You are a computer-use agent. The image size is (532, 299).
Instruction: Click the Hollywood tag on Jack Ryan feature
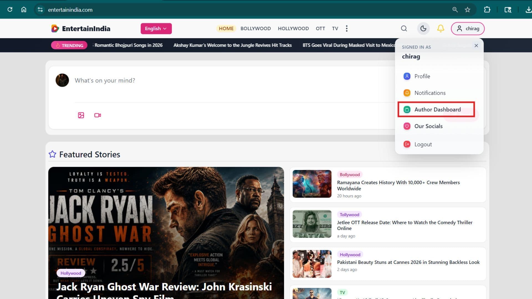tap(71, 273)
